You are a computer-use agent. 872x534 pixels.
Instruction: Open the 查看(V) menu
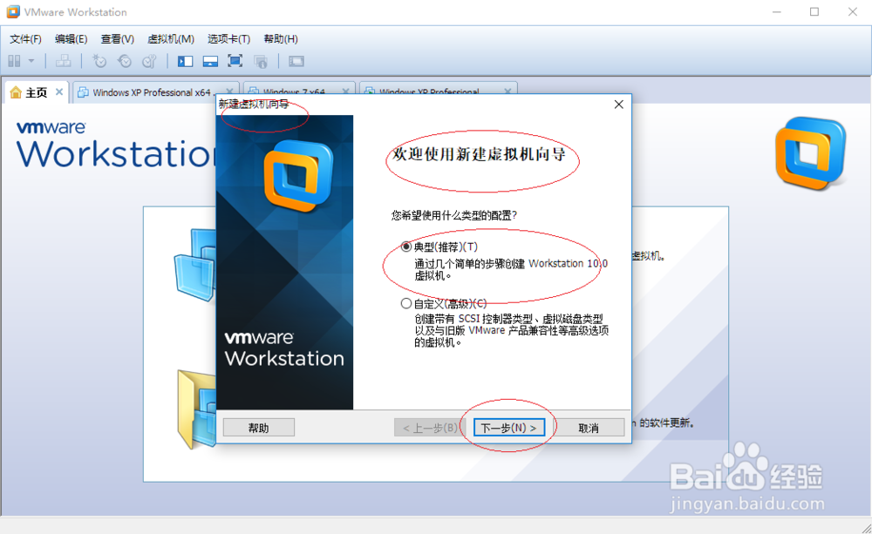pos(118,39)
